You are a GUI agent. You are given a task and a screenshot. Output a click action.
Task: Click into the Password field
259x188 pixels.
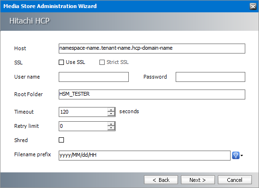coord(210,77)
